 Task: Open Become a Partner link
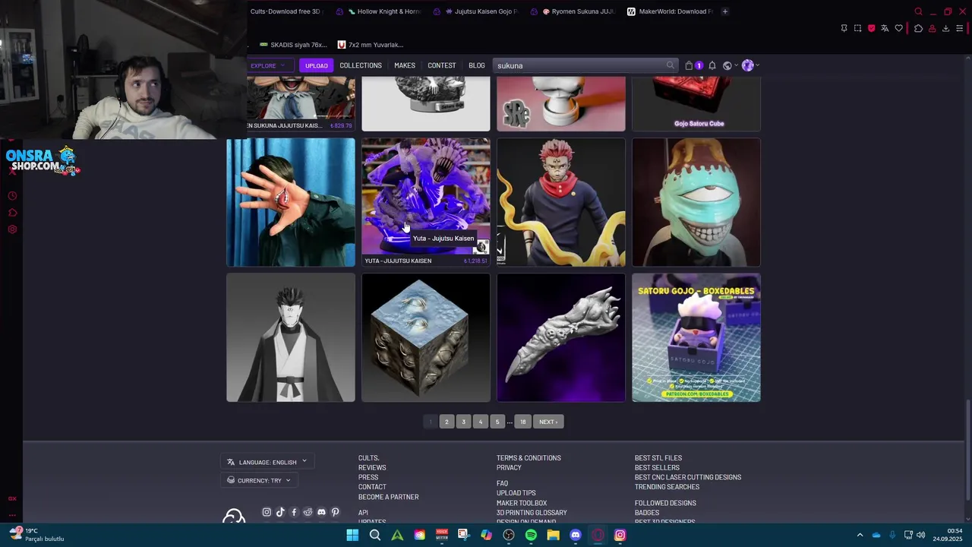pos(388,497)
